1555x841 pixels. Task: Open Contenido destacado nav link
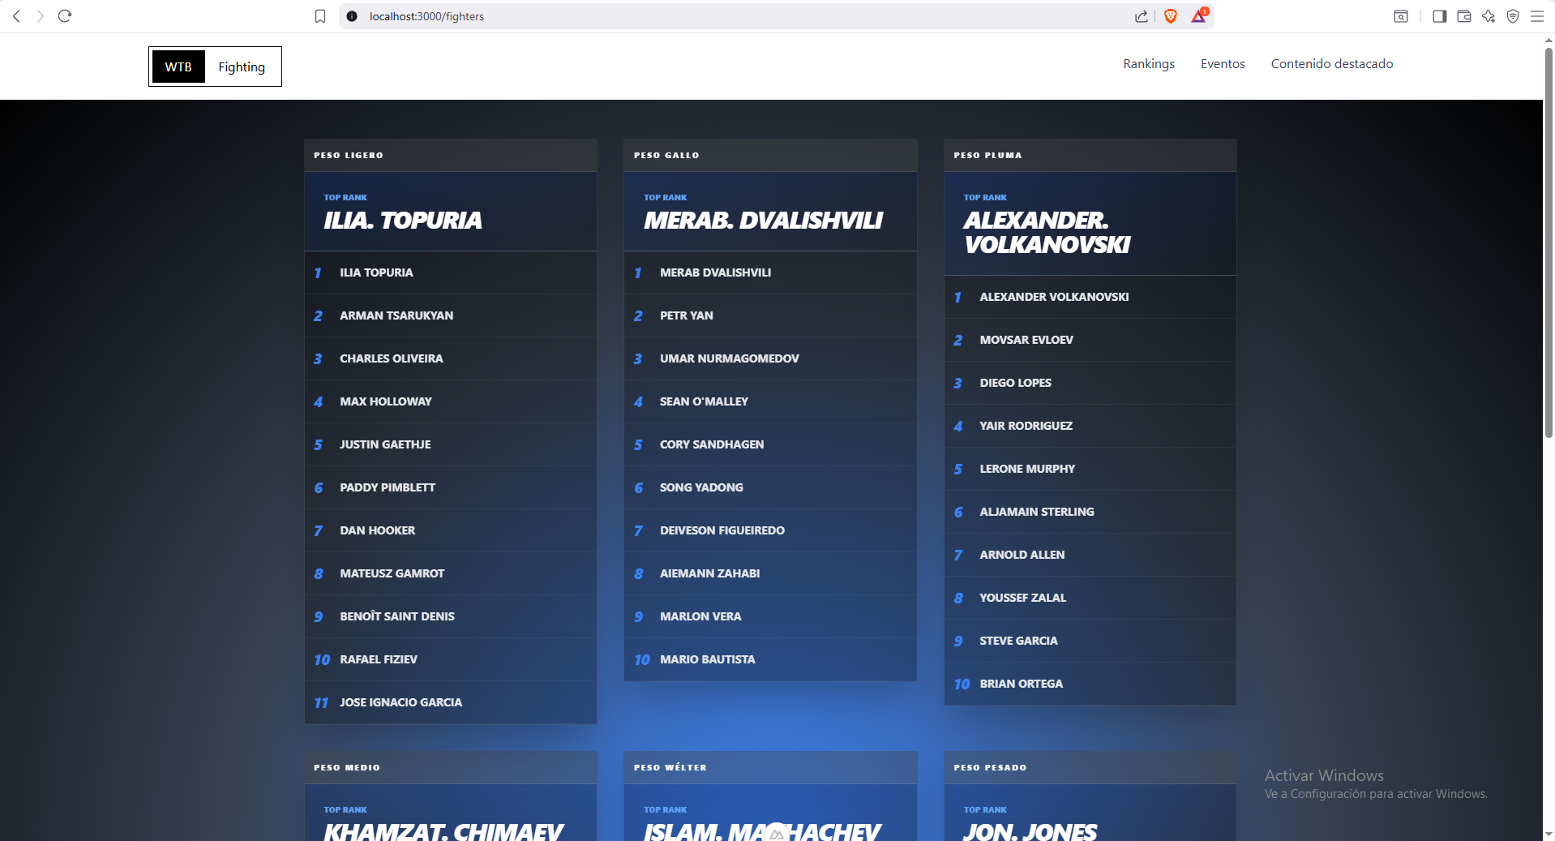click(x=1331, y=64)
